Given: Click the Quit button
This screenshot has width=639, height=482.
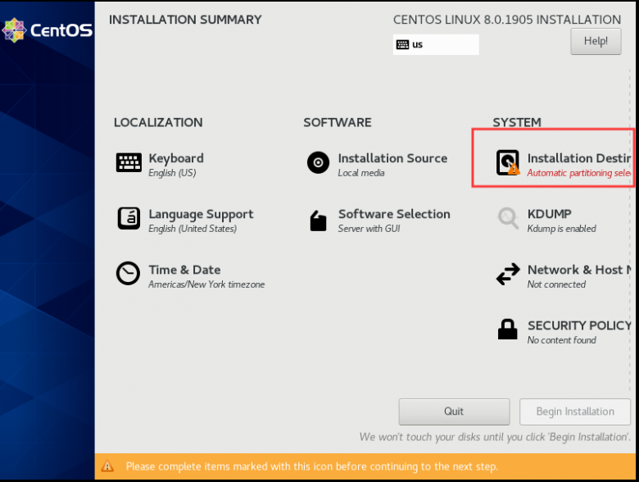Looking at the screenshot, I should pyautogui.click(x=454, y=412).
